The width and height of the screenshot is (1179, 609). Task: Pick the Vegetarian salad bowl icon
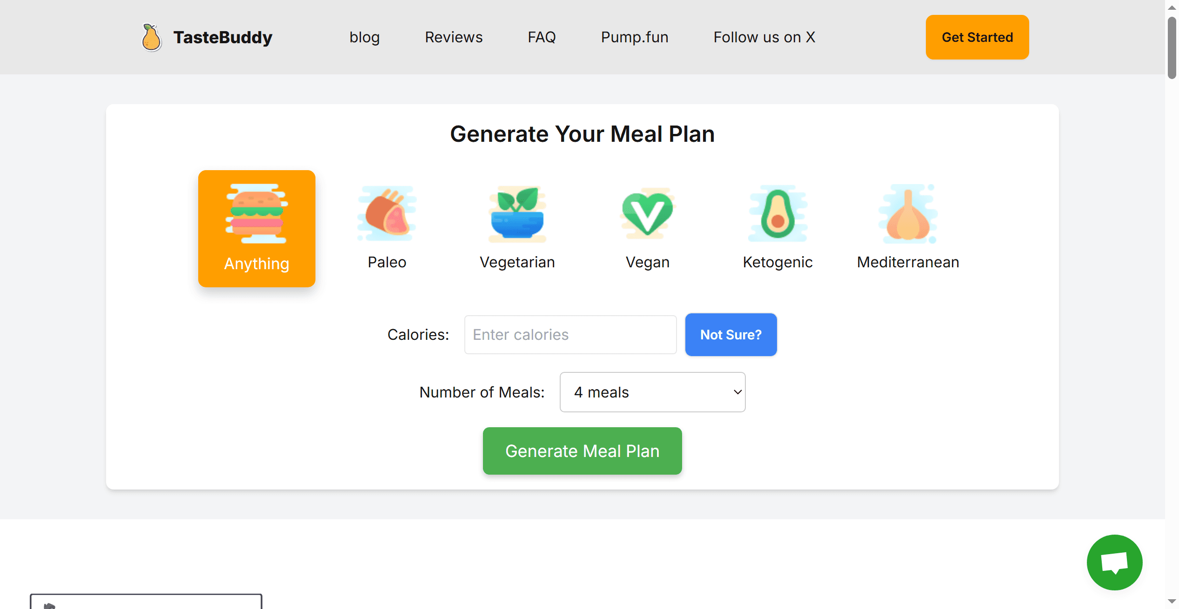pyautogui.click(x=517, y=214)
